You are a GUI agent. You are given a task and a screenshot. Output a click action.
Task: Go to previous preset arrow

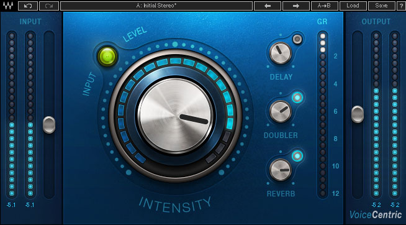point(268,6)
